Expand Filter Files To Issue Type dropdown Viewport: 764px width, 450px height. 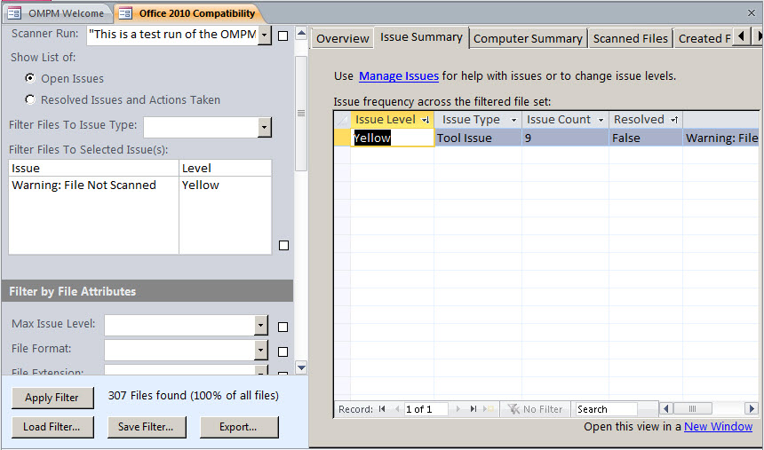264,128
